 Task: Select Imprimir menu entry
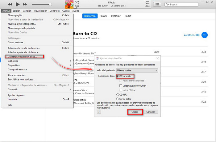pyautogui.click(x=37, y=99)
